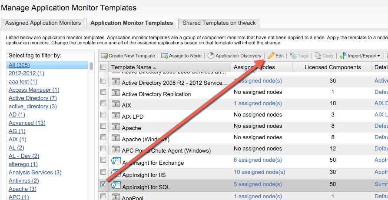Filter by Active Directory (7) tag
Viewport: 388px width, 200px height.
pos(33,98)
